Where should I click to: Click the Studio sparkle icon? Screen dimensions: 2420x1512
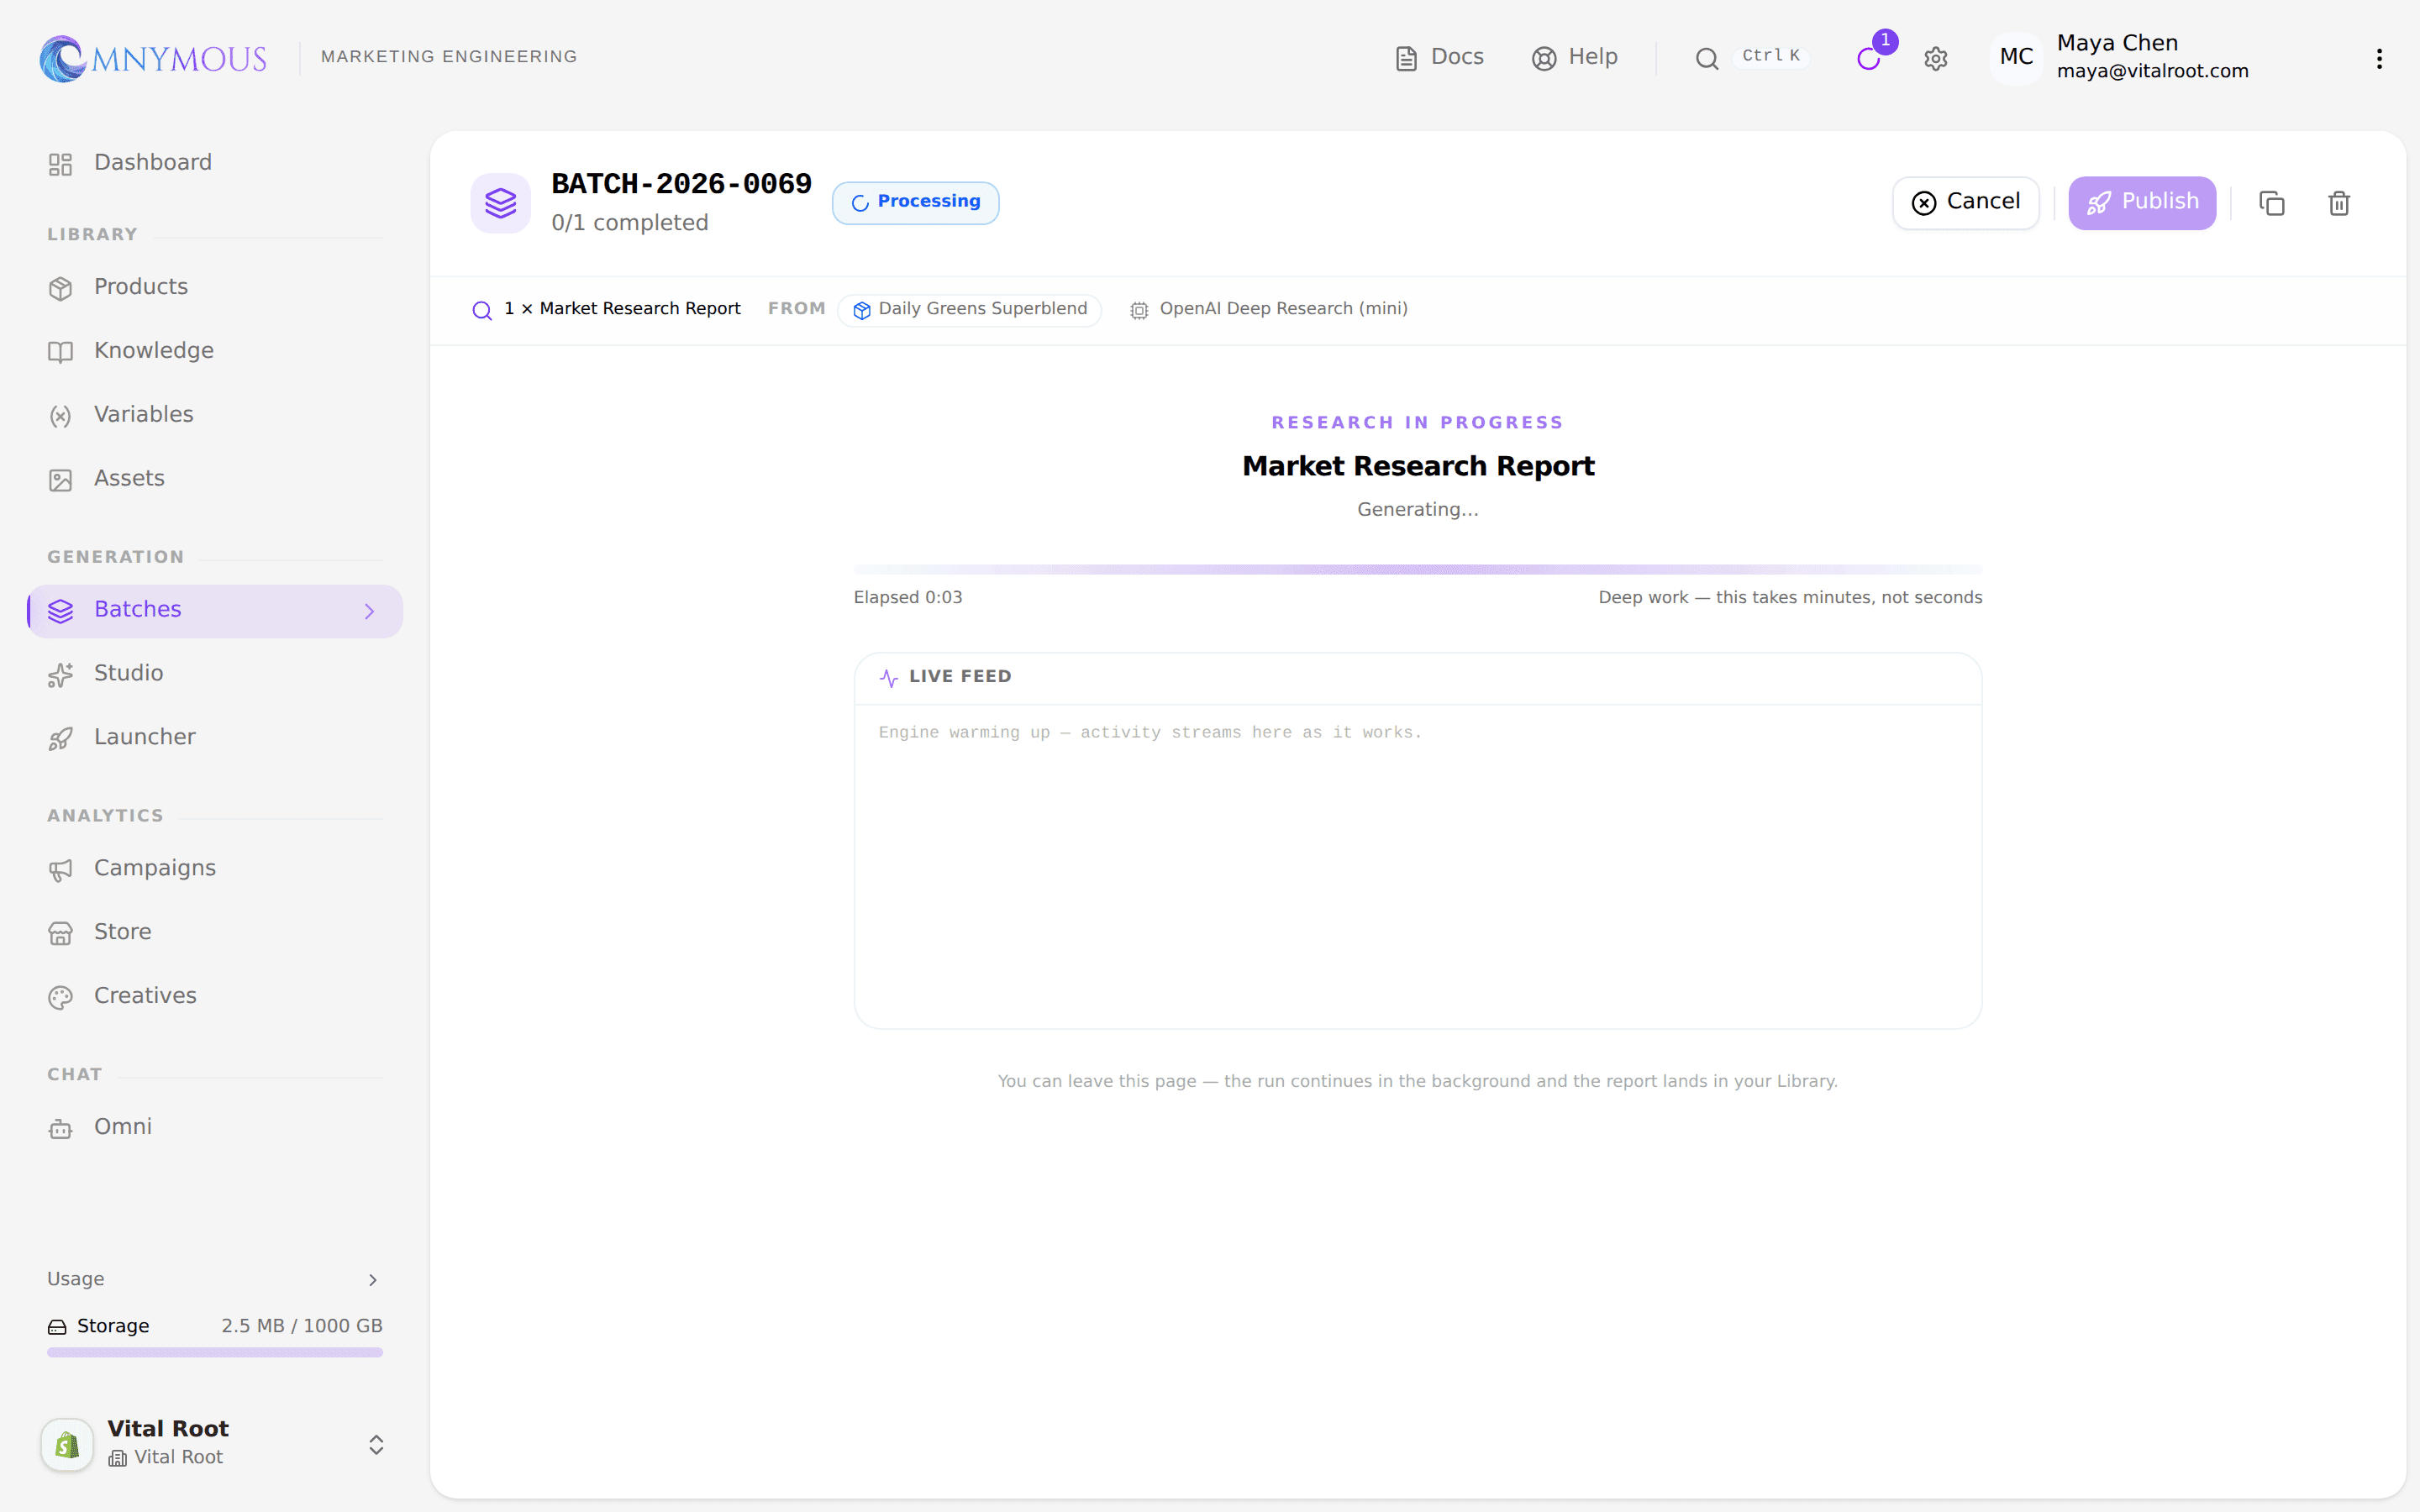tap(61, 675)
